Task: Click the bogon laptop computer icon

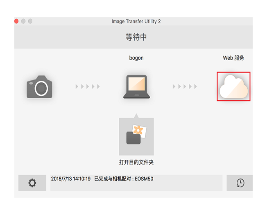Action: pos(136,87)
